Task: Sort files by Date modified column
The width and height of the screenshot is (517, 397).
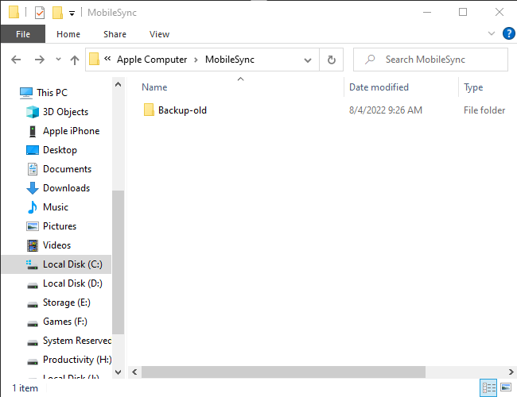Action: 379,87
